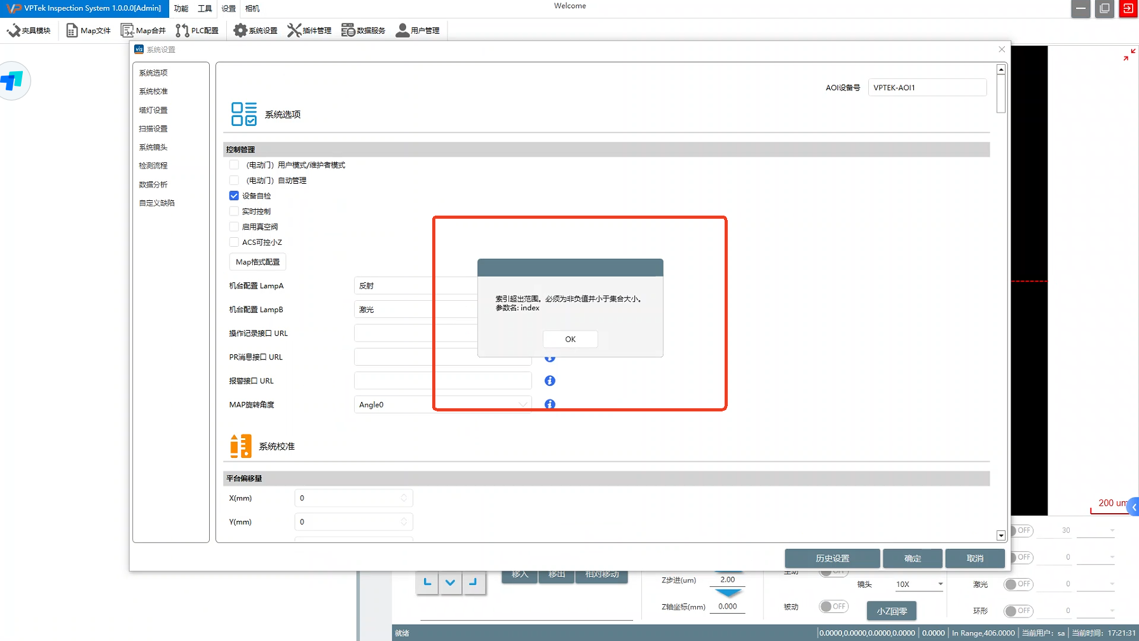Click the 数据服务 data service icon
This screenshot has height=641, width=1139.
(348, 31)
